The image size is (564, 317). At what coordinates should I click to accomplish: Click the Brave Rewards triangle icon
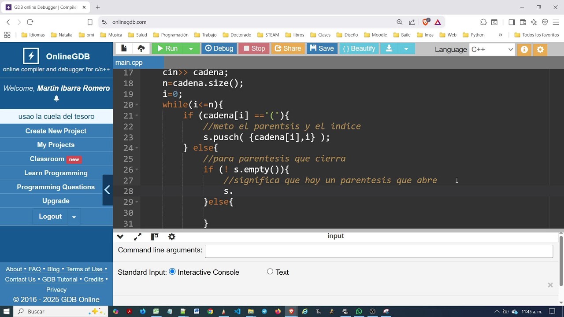click(x=438, y=22)
